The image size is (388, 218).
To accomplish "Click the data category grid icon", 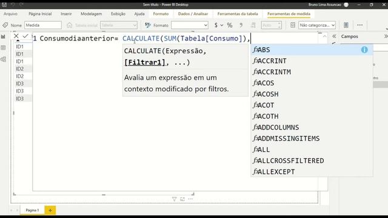I will (293, 25).
